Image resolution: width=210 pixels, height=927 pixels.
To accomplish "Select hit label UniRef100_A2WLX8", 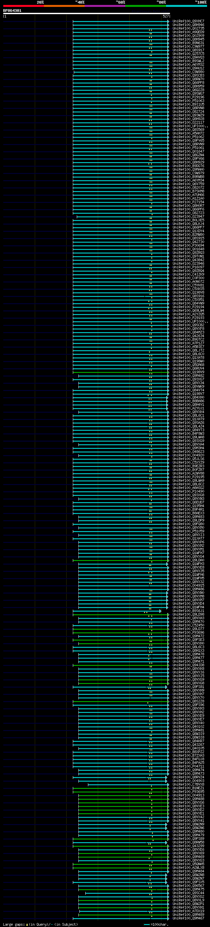I will point(188,867).
